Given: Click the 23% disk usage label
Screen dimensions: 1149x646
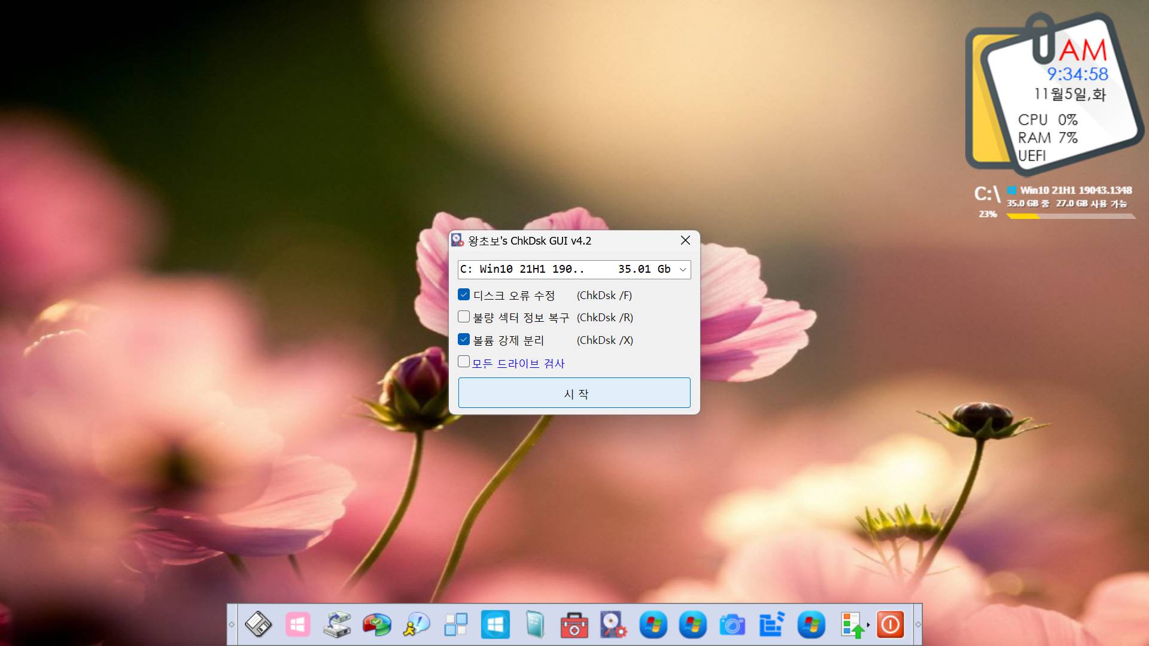Looking at the screenshot, I should pyautogui.click(x=988, y=214).
